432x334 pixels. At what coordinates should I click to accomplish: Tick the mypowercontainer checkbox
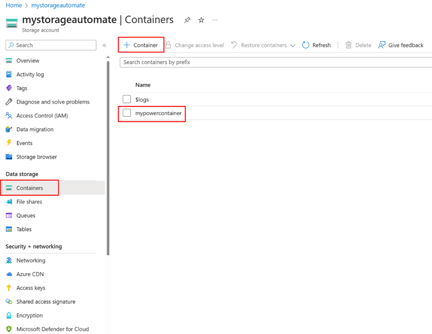tap(127, 113)
